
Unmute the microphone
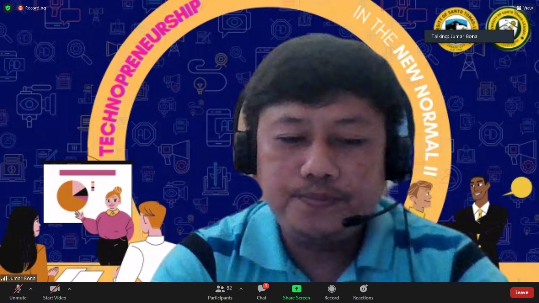tap(18, 292)
